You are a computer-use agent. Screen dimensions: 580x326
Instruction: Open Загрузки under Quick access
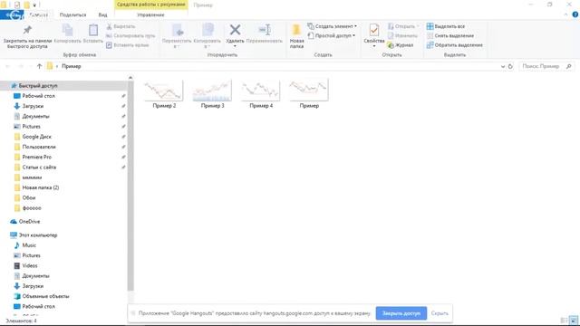coord(28,106)
